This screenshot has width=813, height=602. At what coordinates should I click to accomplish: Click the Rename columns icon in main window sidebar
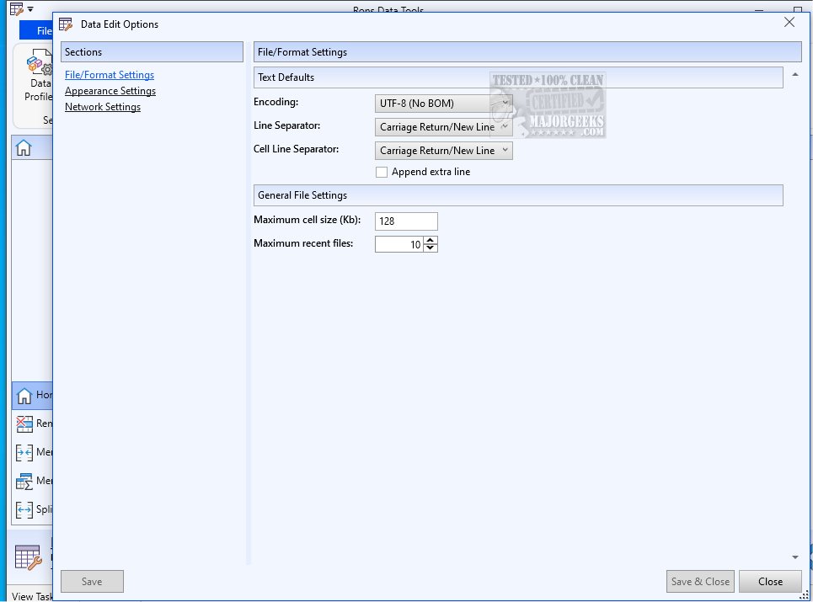point(24,424)
